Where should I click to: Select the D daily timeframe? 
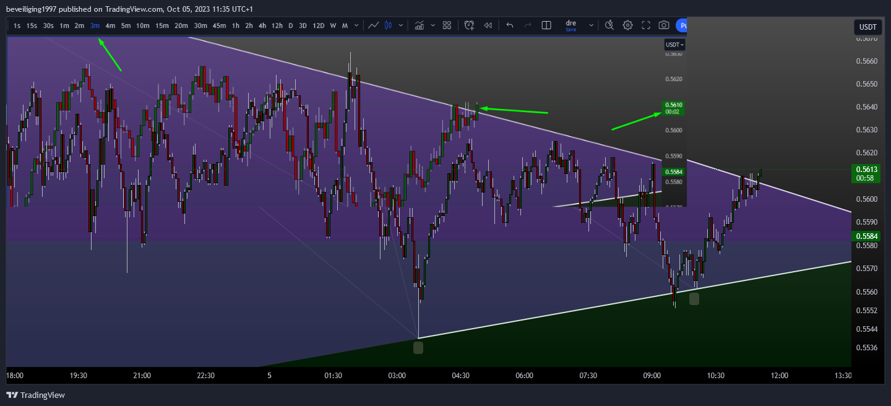pos(291,25)
